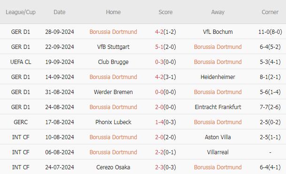
Task: Open the 4-2(1-2) score against VfL Bochum
Action: tap(165, 32)
